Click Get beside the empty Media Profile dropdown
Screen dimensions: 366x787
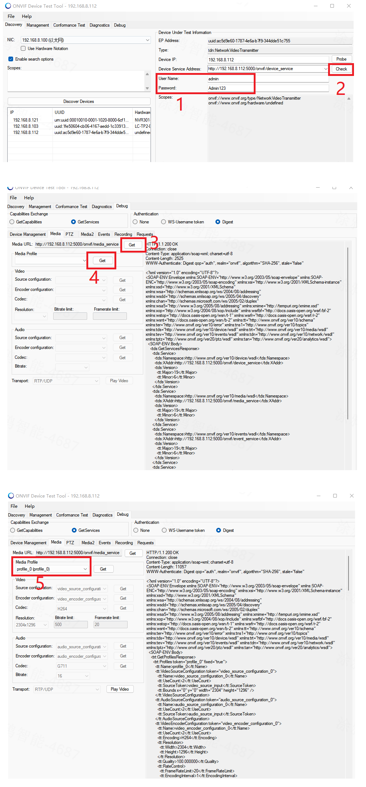(102, 261)
